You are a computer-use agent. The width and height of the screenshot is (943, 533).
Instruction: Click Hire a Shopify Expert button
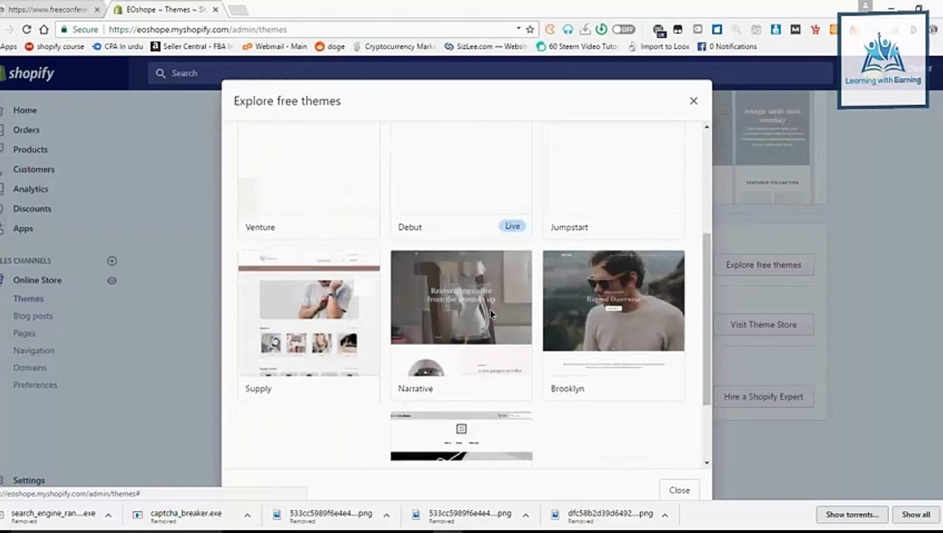764,397
